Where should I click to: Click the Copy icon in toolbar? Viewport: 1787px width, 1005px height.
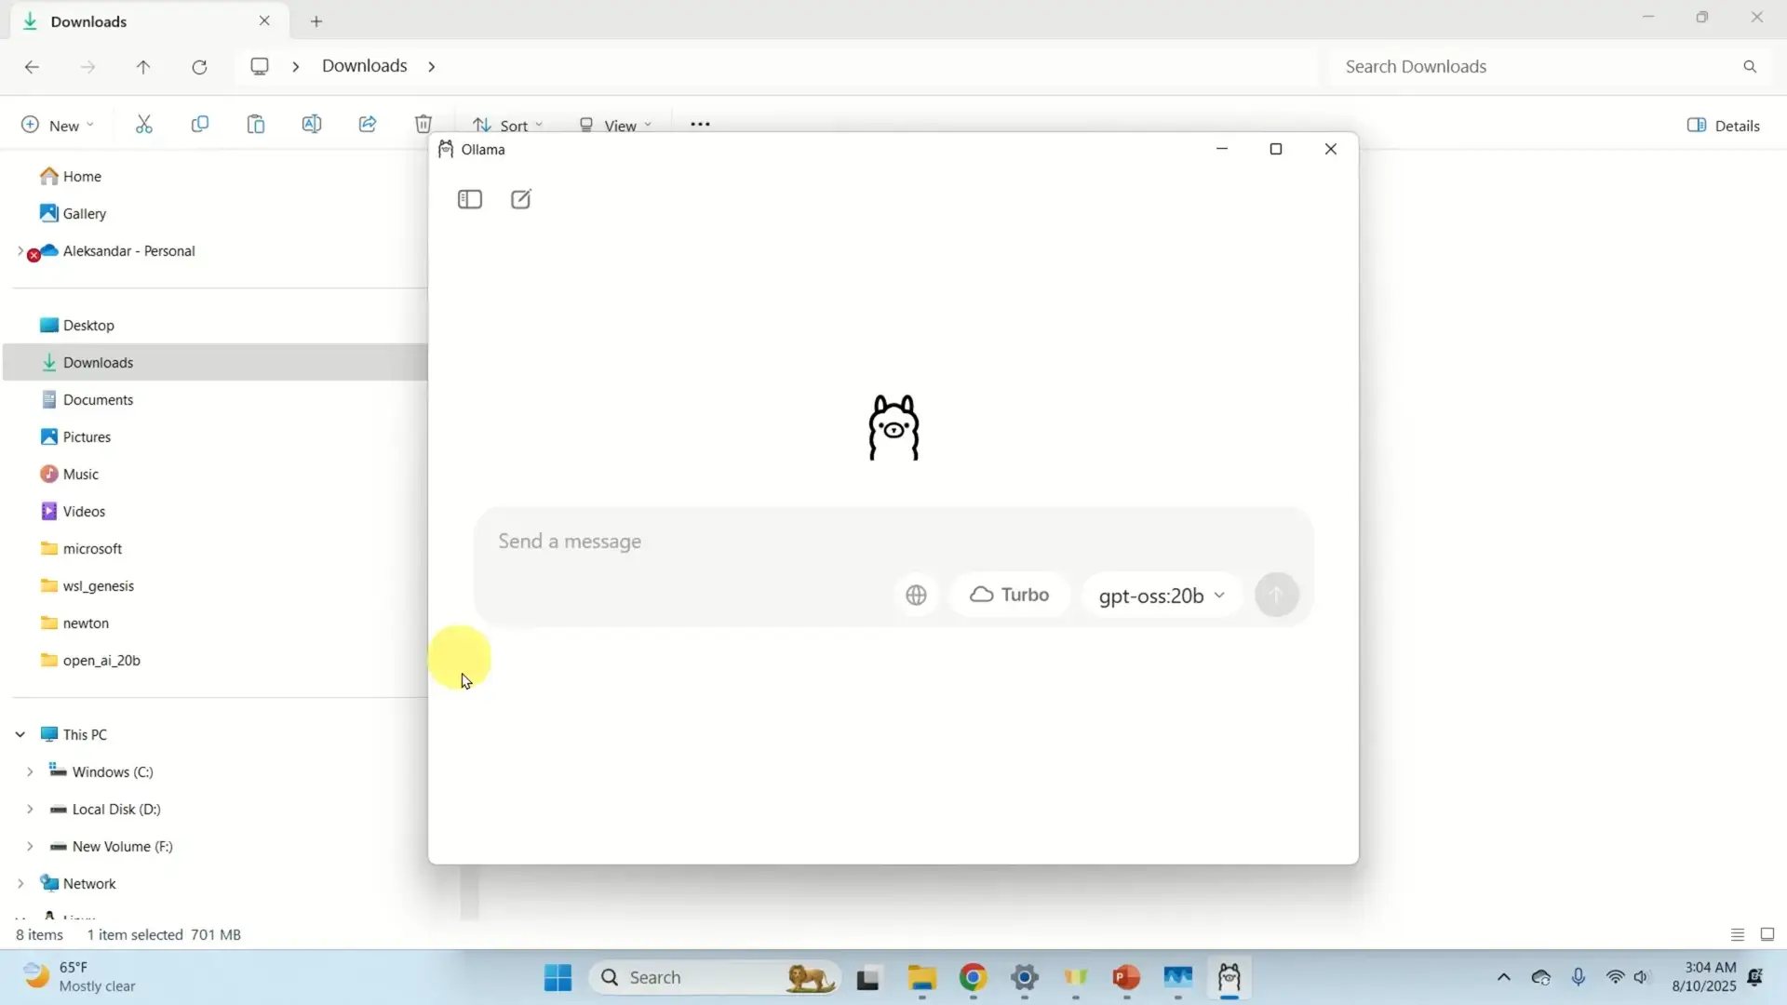[200, 125]
